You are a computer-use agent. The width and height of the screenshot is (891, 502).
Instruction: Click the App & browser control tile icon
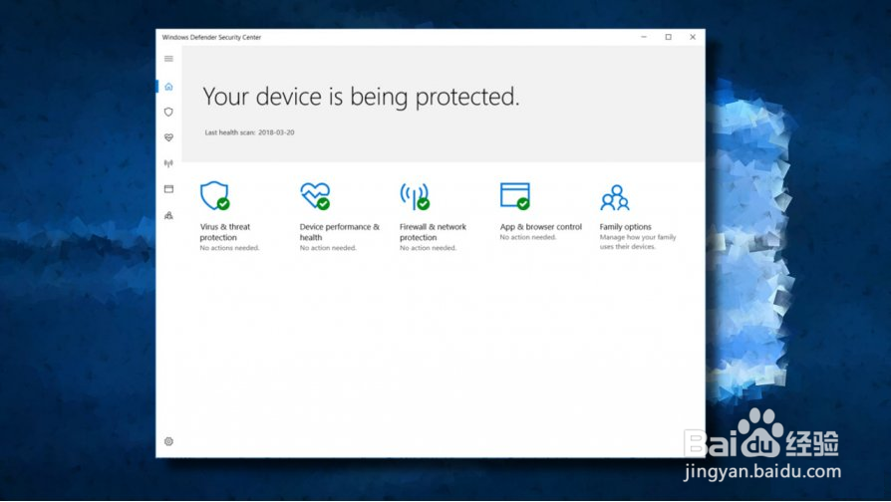click(x=515, y=196)
